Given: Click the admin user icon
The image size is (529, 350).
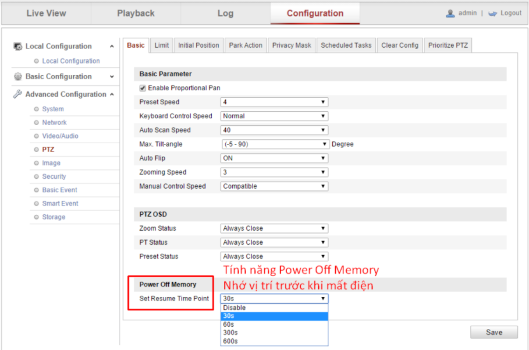Looking at the screenshot, I should pyautogui.click(x=450, y=13).
